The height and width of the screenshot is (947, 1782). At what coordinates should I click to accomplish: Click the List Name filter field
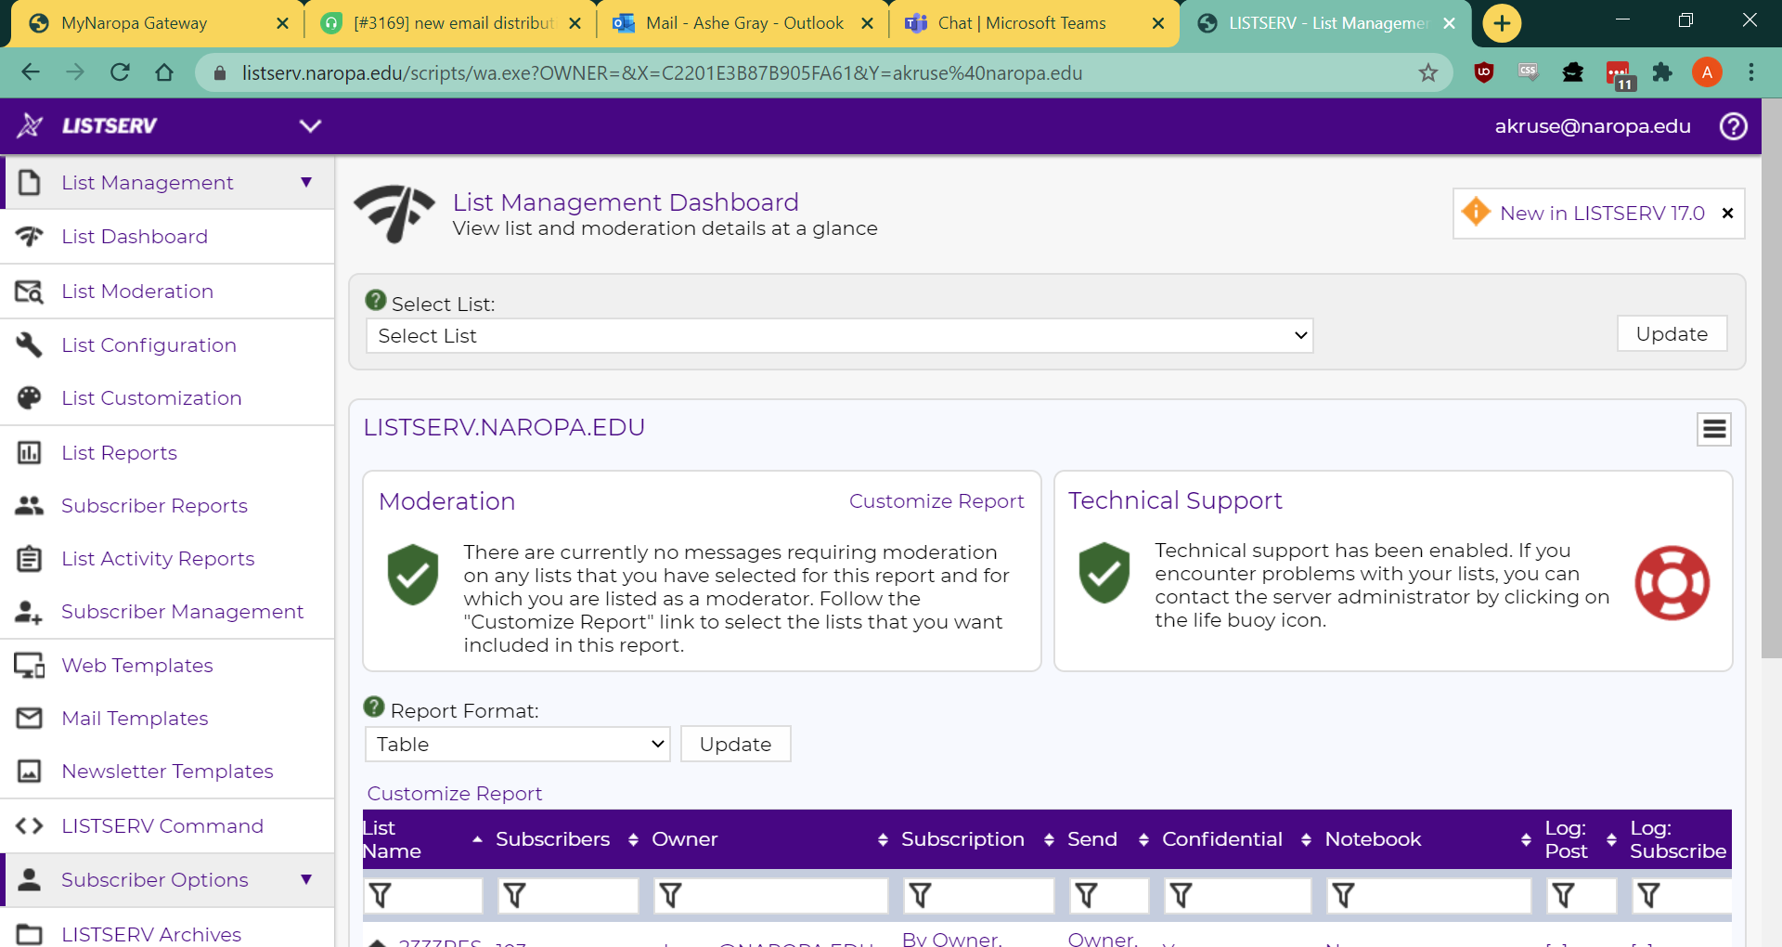coord(423,895)
